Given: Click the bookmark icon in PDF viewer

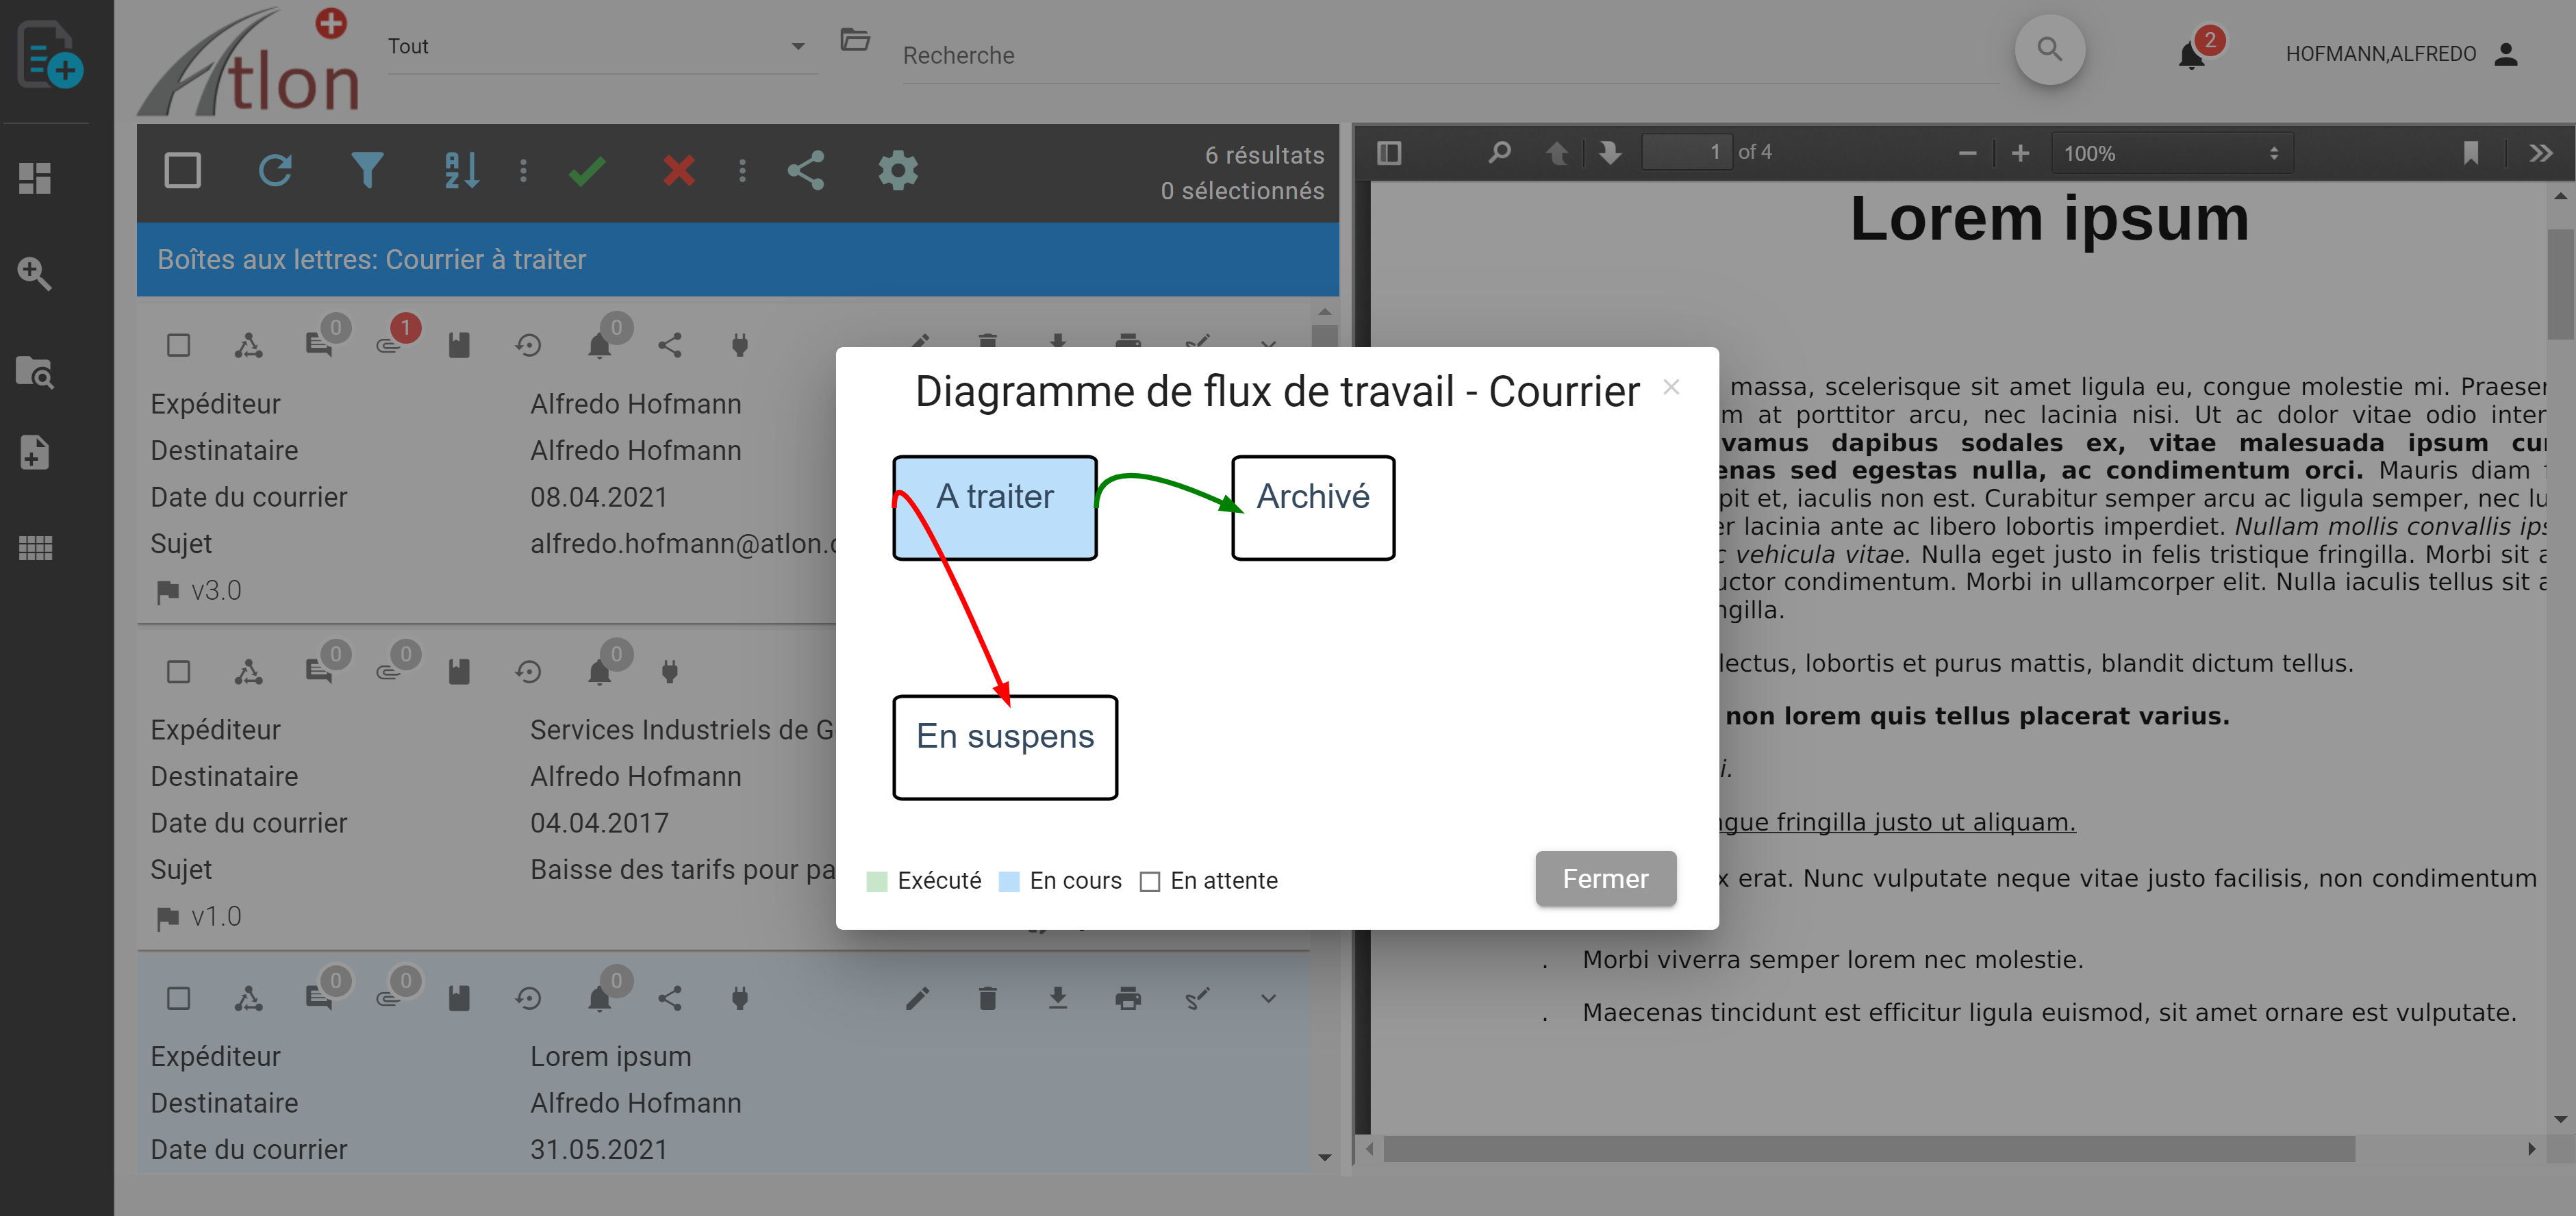Looking at the screenshot, I should tap(2471, 153).
